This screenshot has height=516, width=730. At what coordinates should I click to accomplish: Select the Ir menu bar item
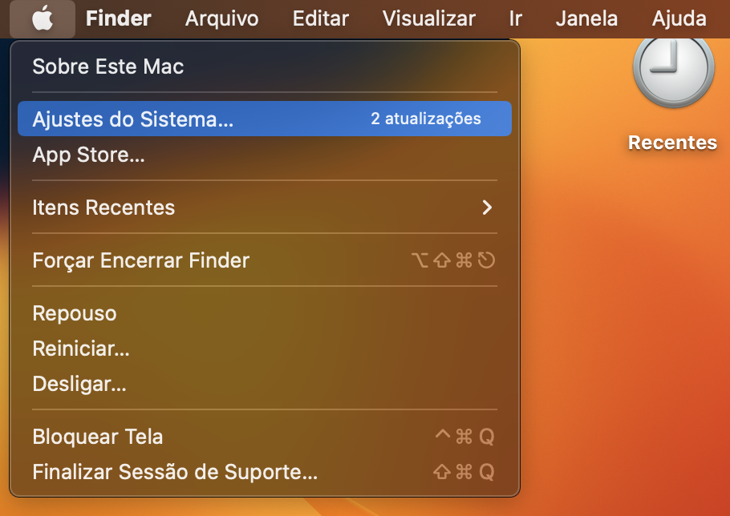[x=515, y=18]
